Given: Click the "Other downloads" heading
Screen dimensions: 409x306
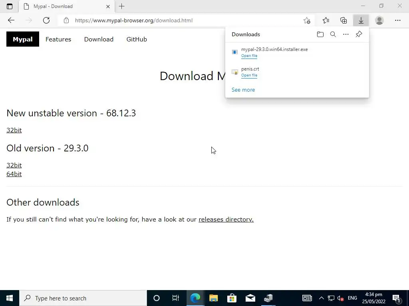Looking at the screenshot, I should tap(43, 202).
